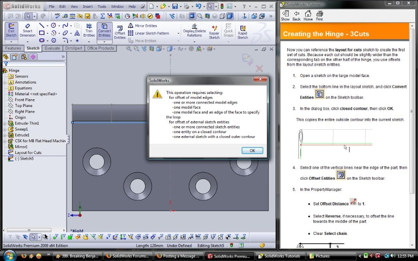Image resolution: width=418 pixels, height=261 pixels.
Task: Switch to the Evaluate tab
Action: [x=52, y=48]
